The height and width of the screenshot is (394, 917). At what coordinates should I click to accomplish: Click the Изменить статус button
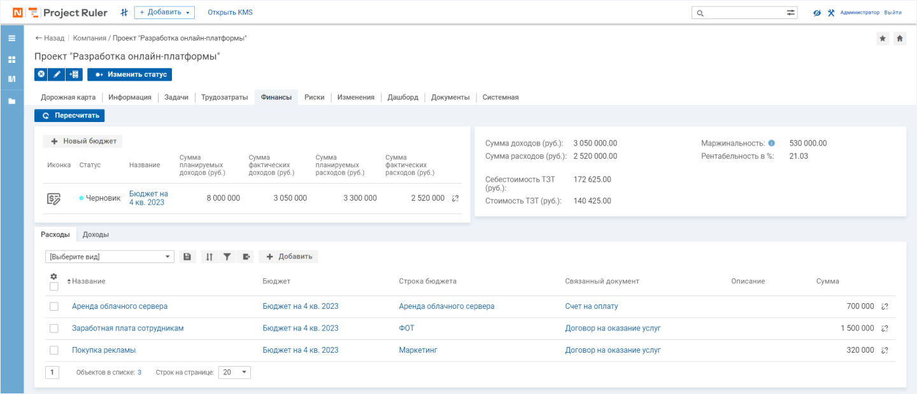(129, 74)
